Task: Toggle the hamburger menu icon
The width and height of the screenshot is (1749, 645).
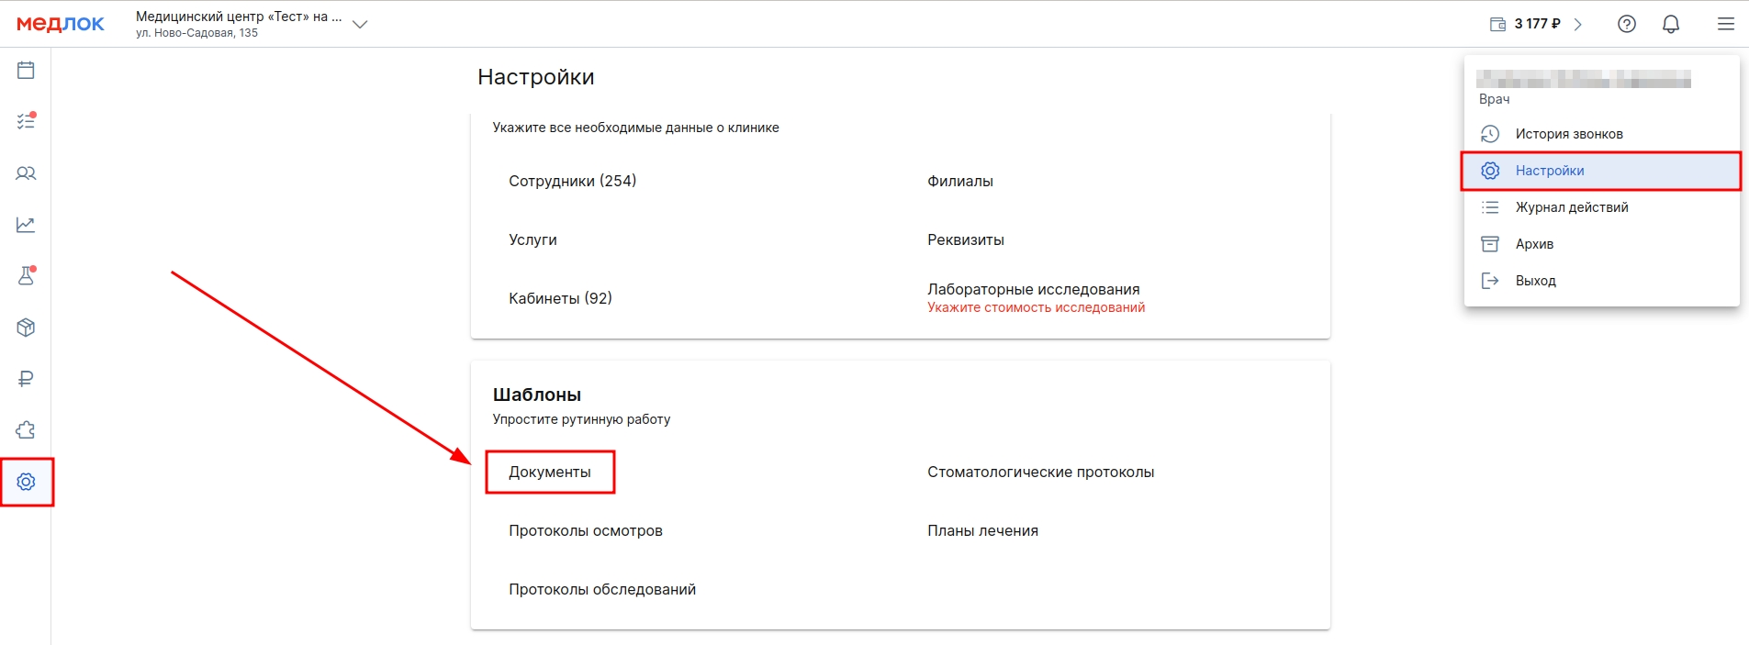Action: coord(1726,24)
